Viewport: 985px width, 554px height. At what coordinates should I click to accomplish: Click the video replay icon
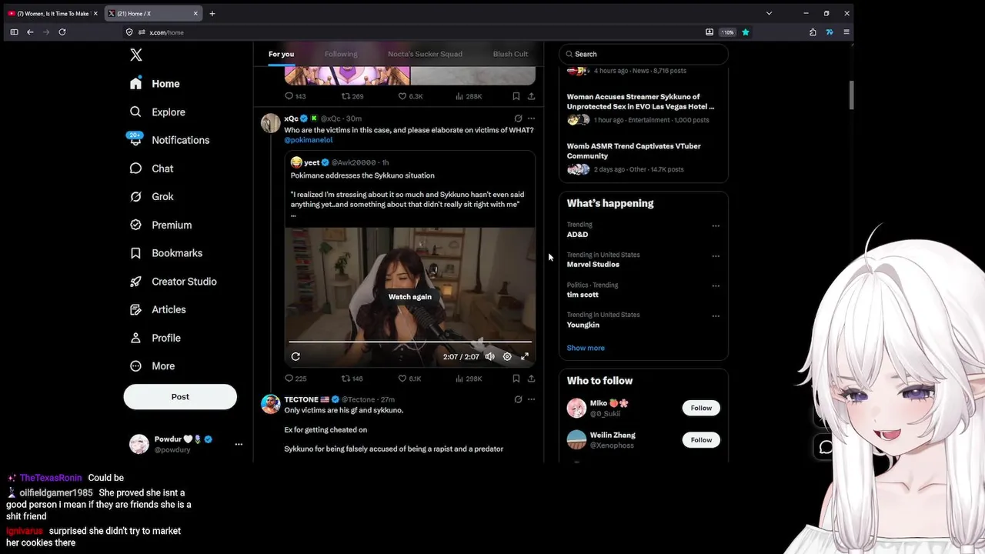click(295, 356)
